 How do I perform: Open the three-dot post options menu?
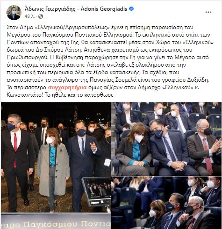click(208, 12)
